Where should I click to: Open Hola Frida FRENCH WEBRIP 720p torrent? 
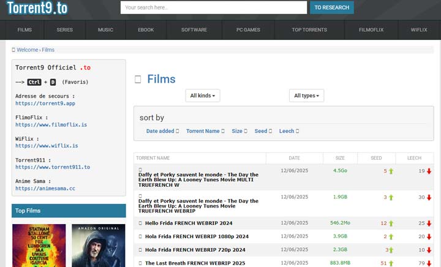(x=195, y=250)
